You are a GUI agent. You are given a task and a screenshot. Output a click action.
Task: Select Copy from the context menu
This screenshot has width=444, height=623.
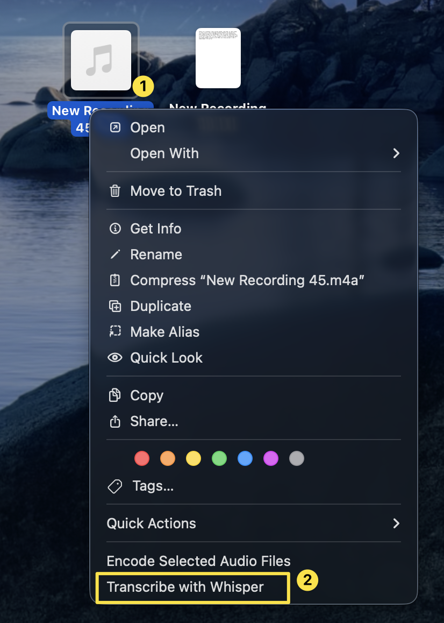click(x=146, y=395)
